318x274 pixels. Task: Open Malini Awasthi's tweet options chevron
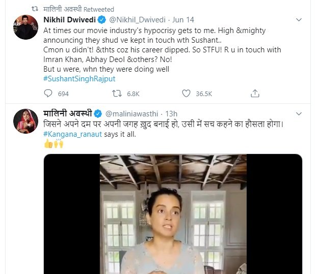pos(300,113)
